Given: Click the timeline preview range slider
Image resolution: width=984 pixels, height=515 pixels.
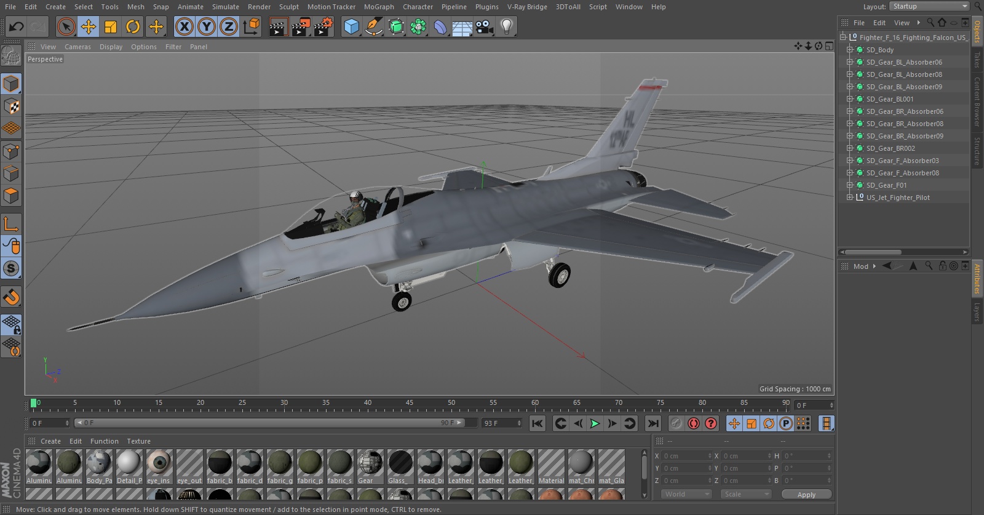Looking at the screenshot, I should pyautogui.click(x=271, y=423).
